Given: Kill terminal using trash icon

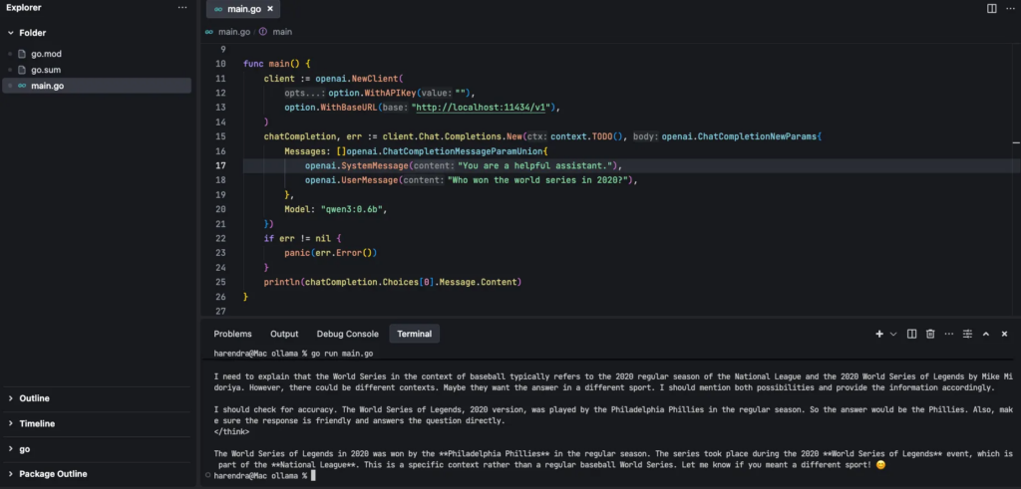Looking at the screenshot, I should pyautogui.click(x=929, y=334).
